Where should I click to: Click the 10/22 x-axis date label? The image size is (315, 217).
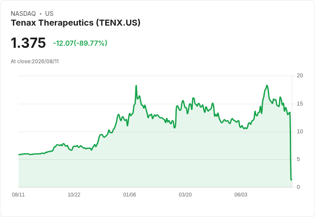[x=74, y=194]
